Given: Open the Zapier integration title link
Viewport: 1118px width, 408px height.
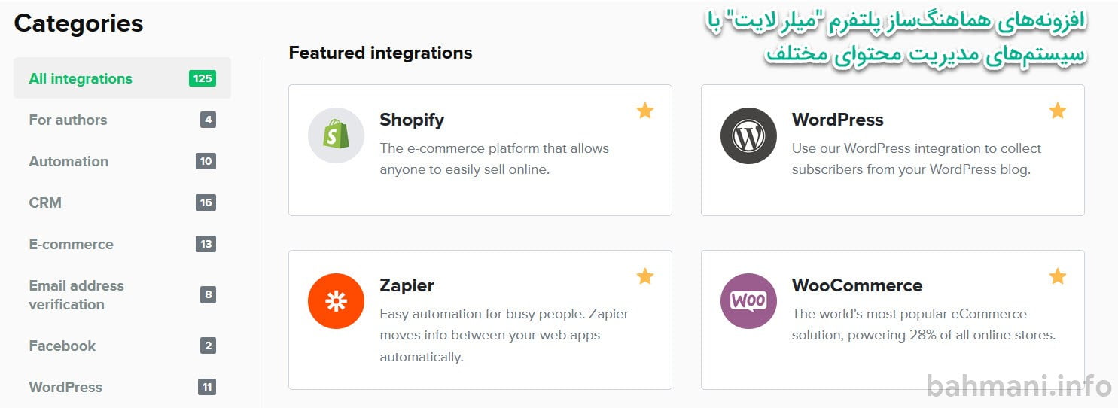Looking at the screenshot, I should pos(407,285).
